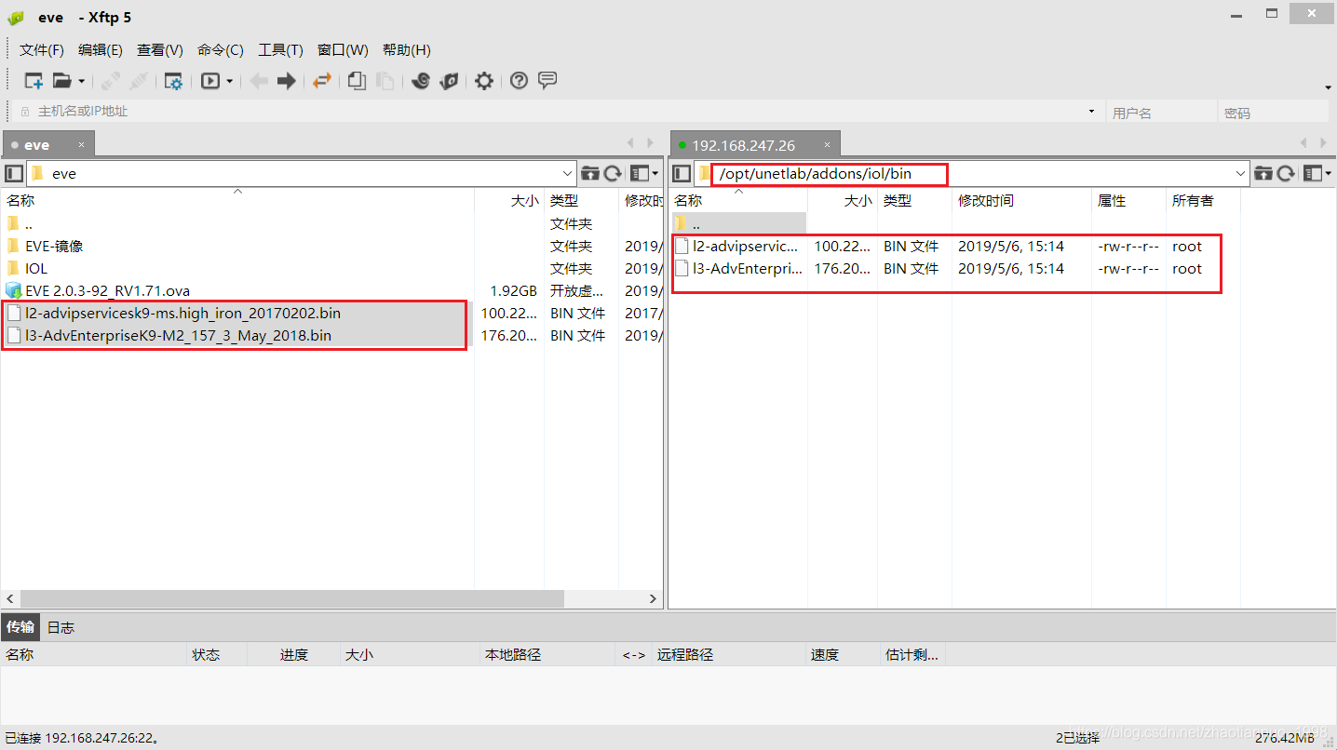
Task: Open local pane view mode dropdown
Action: coord(644,173)
